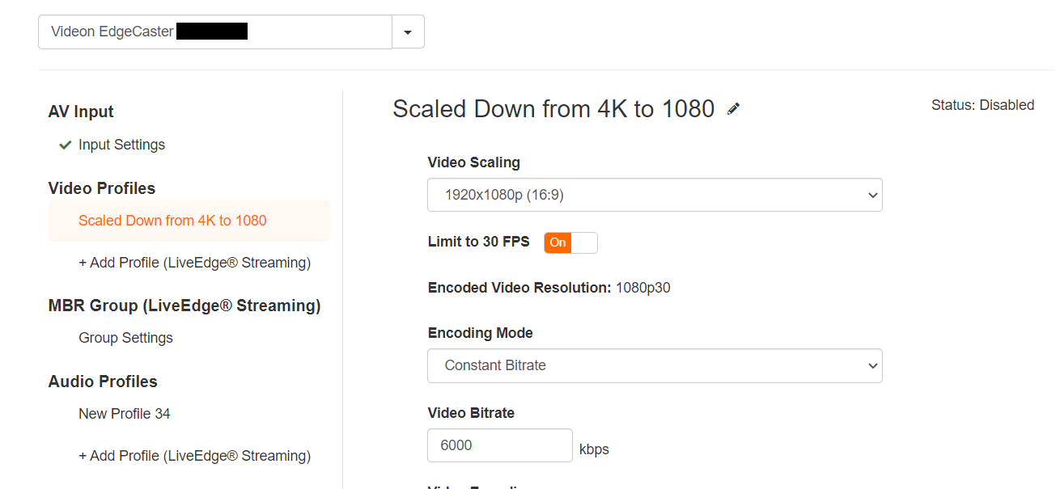Click the MBR Group (LiveEdge® Streaming) heading
The image size is (1060, 489).
184,306
